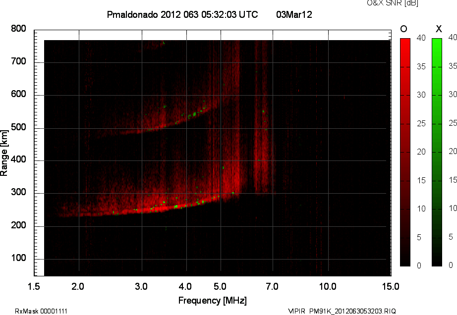Click the "5" tick beside the red colorbar
This screenshot has width=457, height=315.
419,237
